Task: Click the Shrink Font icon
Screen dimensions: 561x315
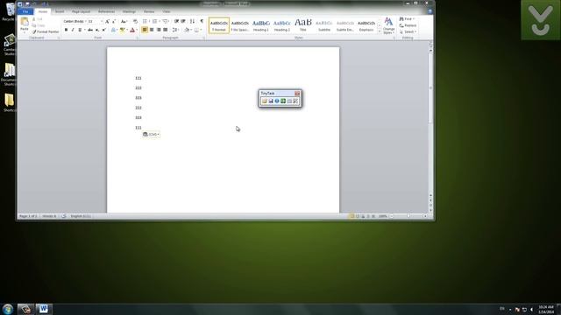Action: pyautogui.click(x=114, y=21)
